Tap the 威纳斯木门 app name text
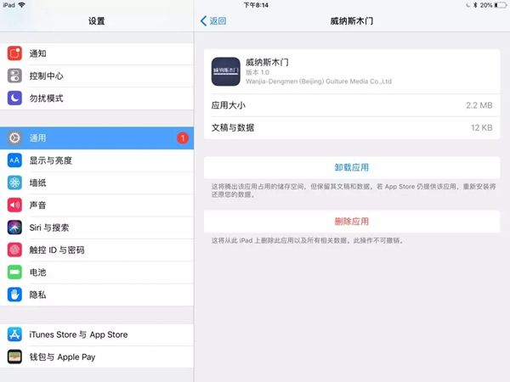 point(267,62)
